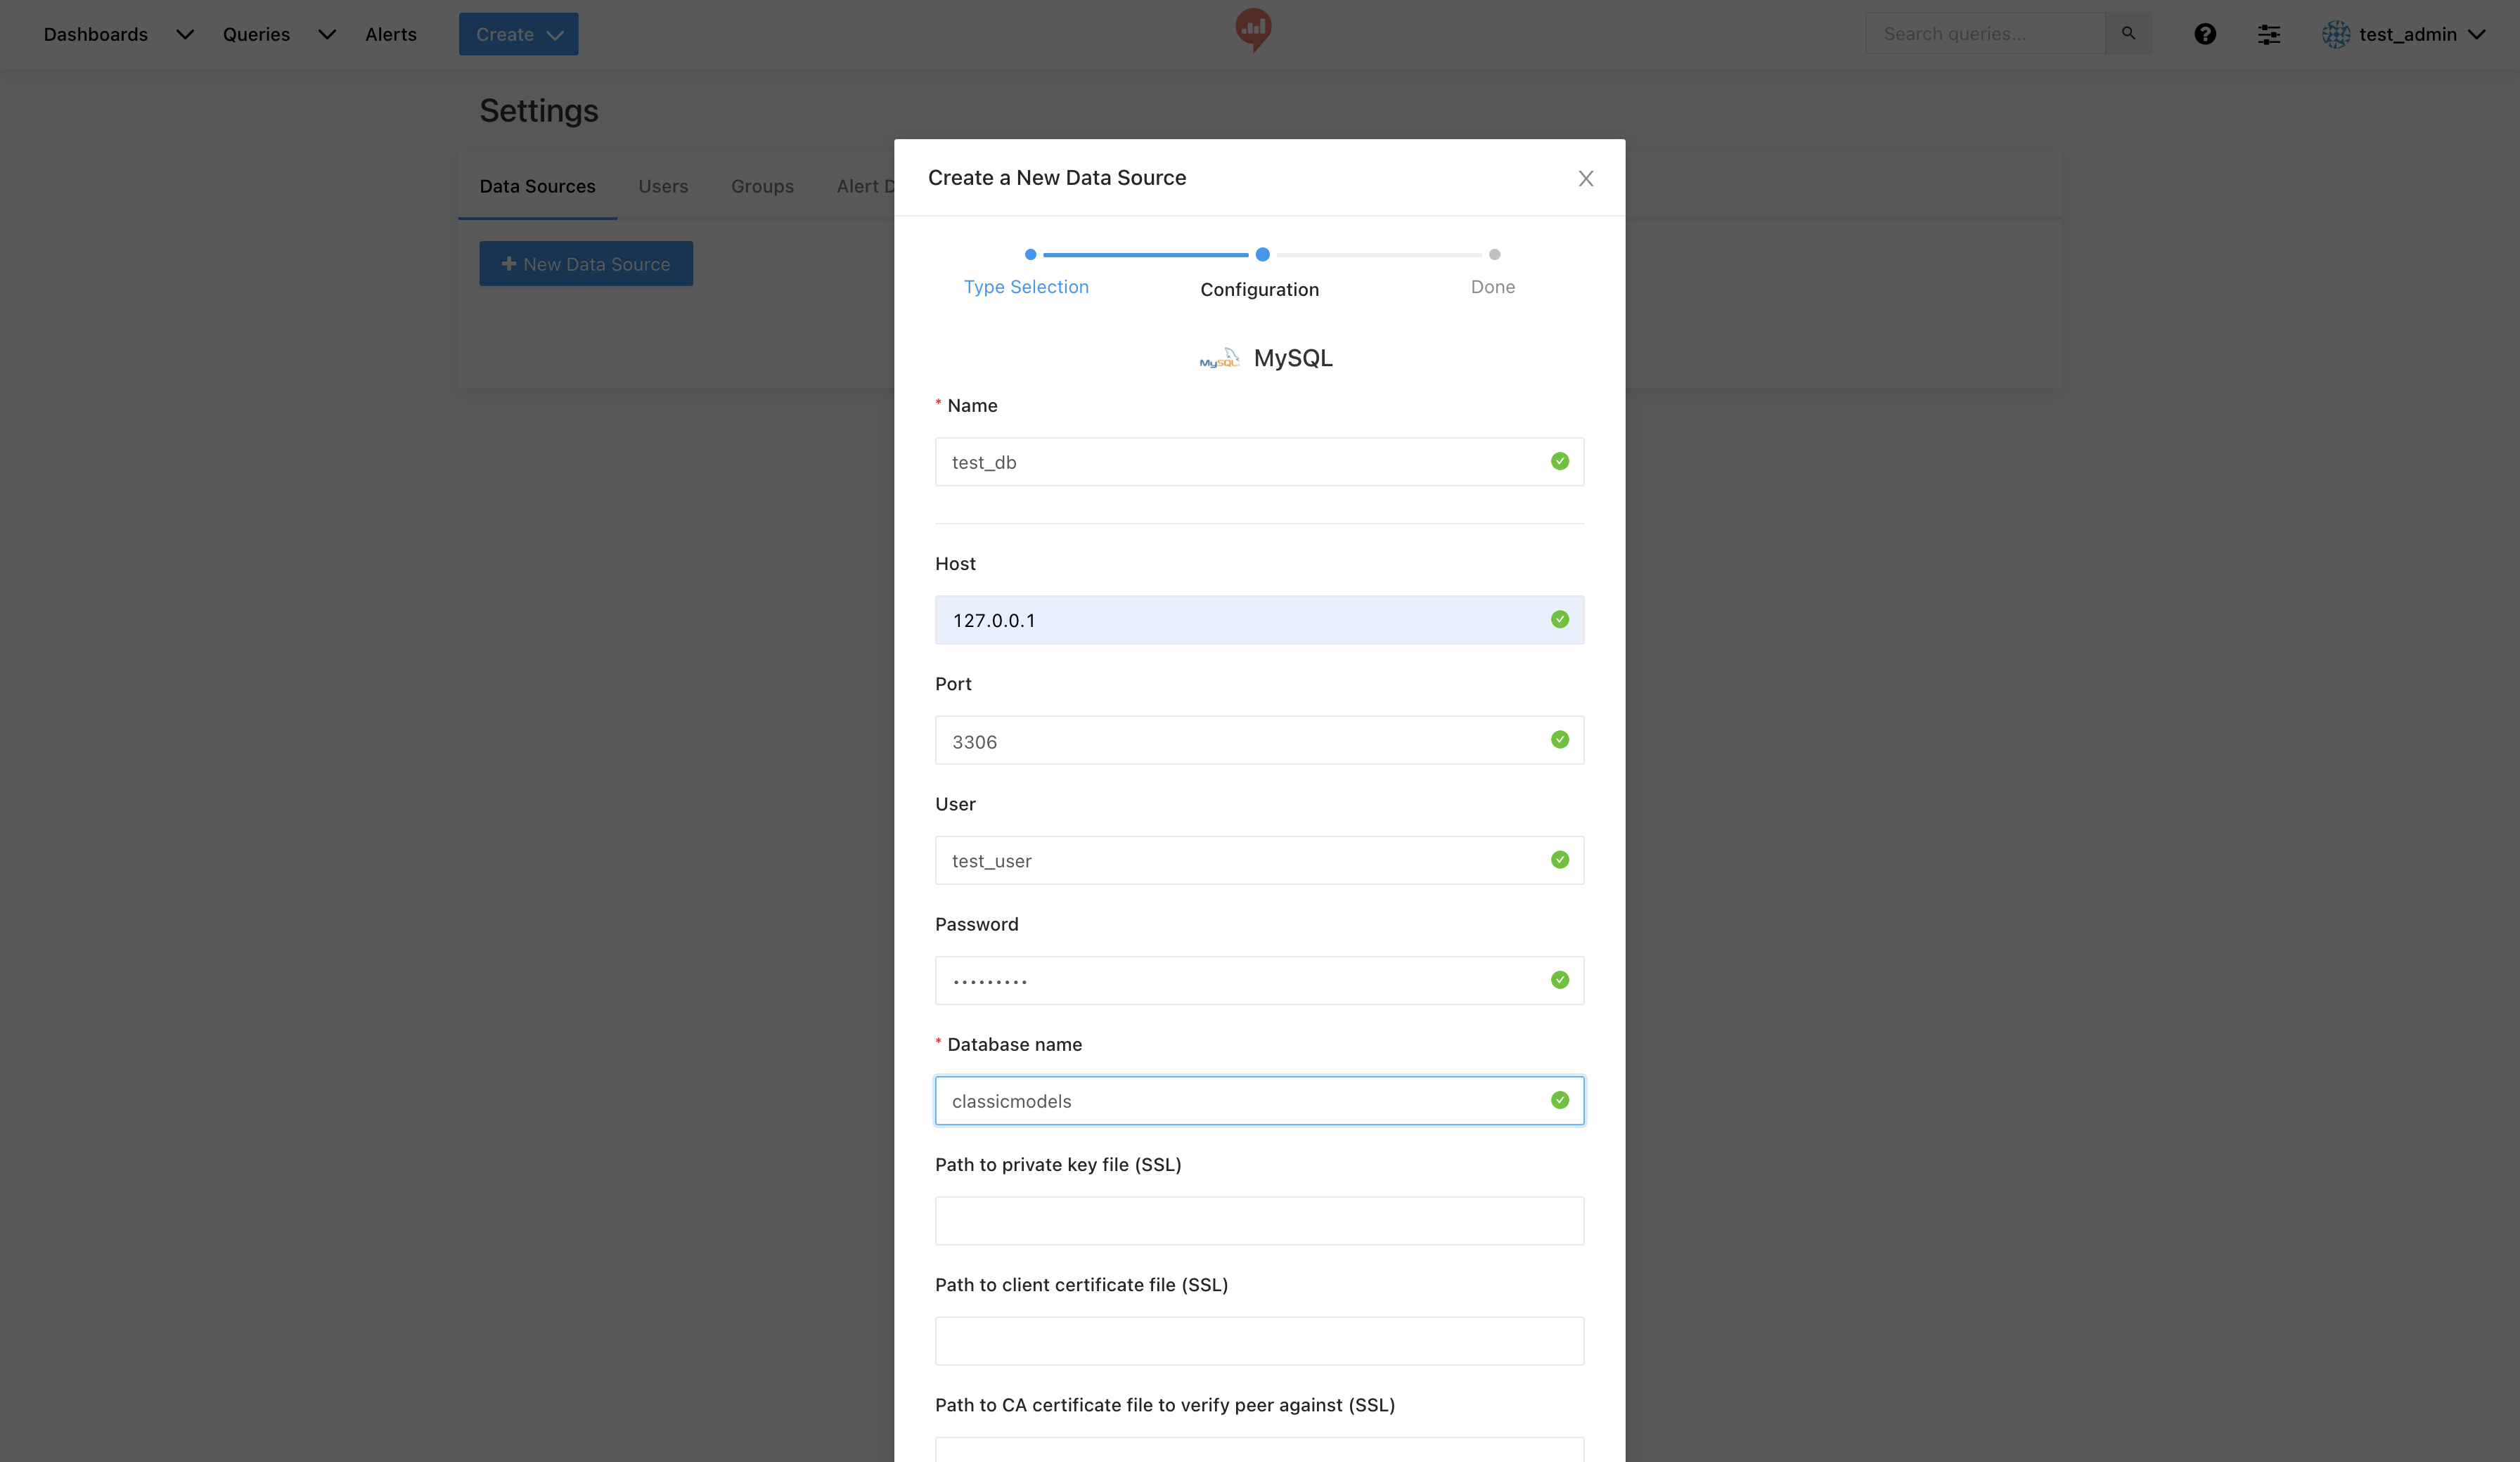Close the Create a New Data Source dialog
This screenshot has height=1462, width=2520.
pyautogui.click(x=1586, y=178)
